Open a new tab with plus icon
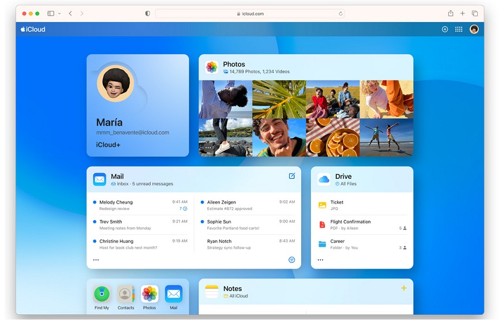 (x=462, y=13)
